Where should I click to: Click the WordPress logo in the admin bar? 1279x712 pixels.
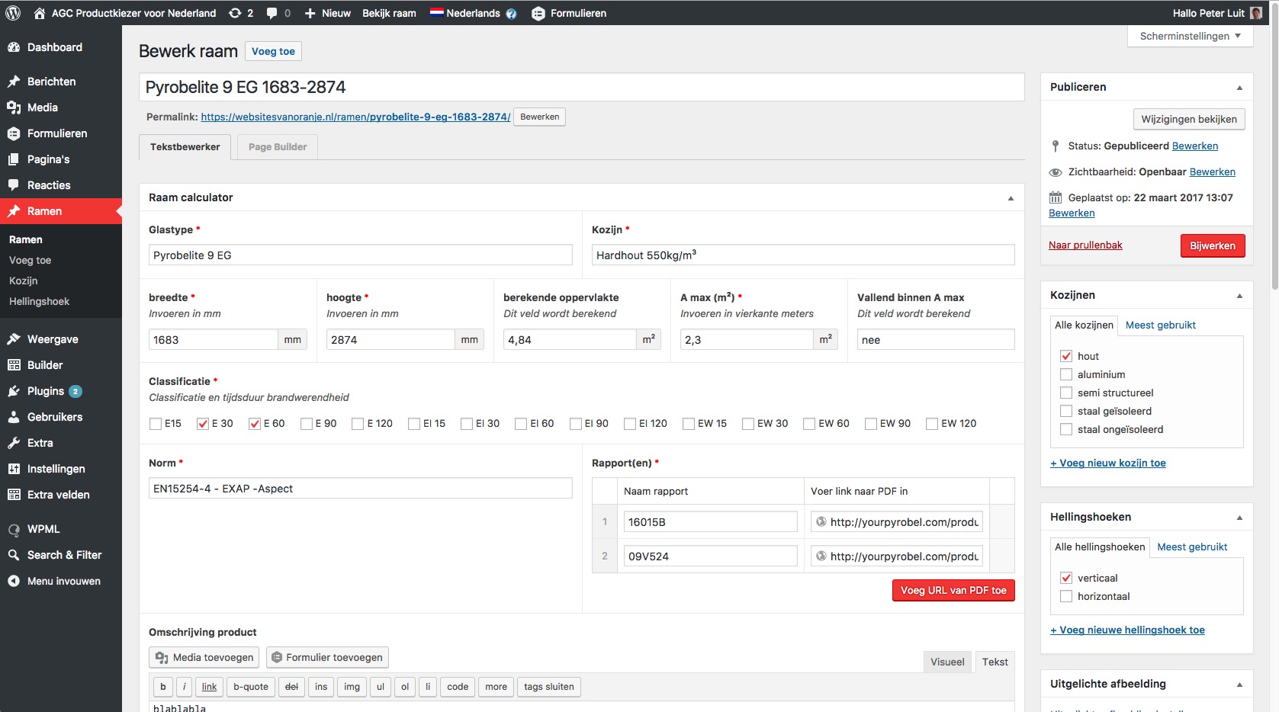tap(12, 13)
